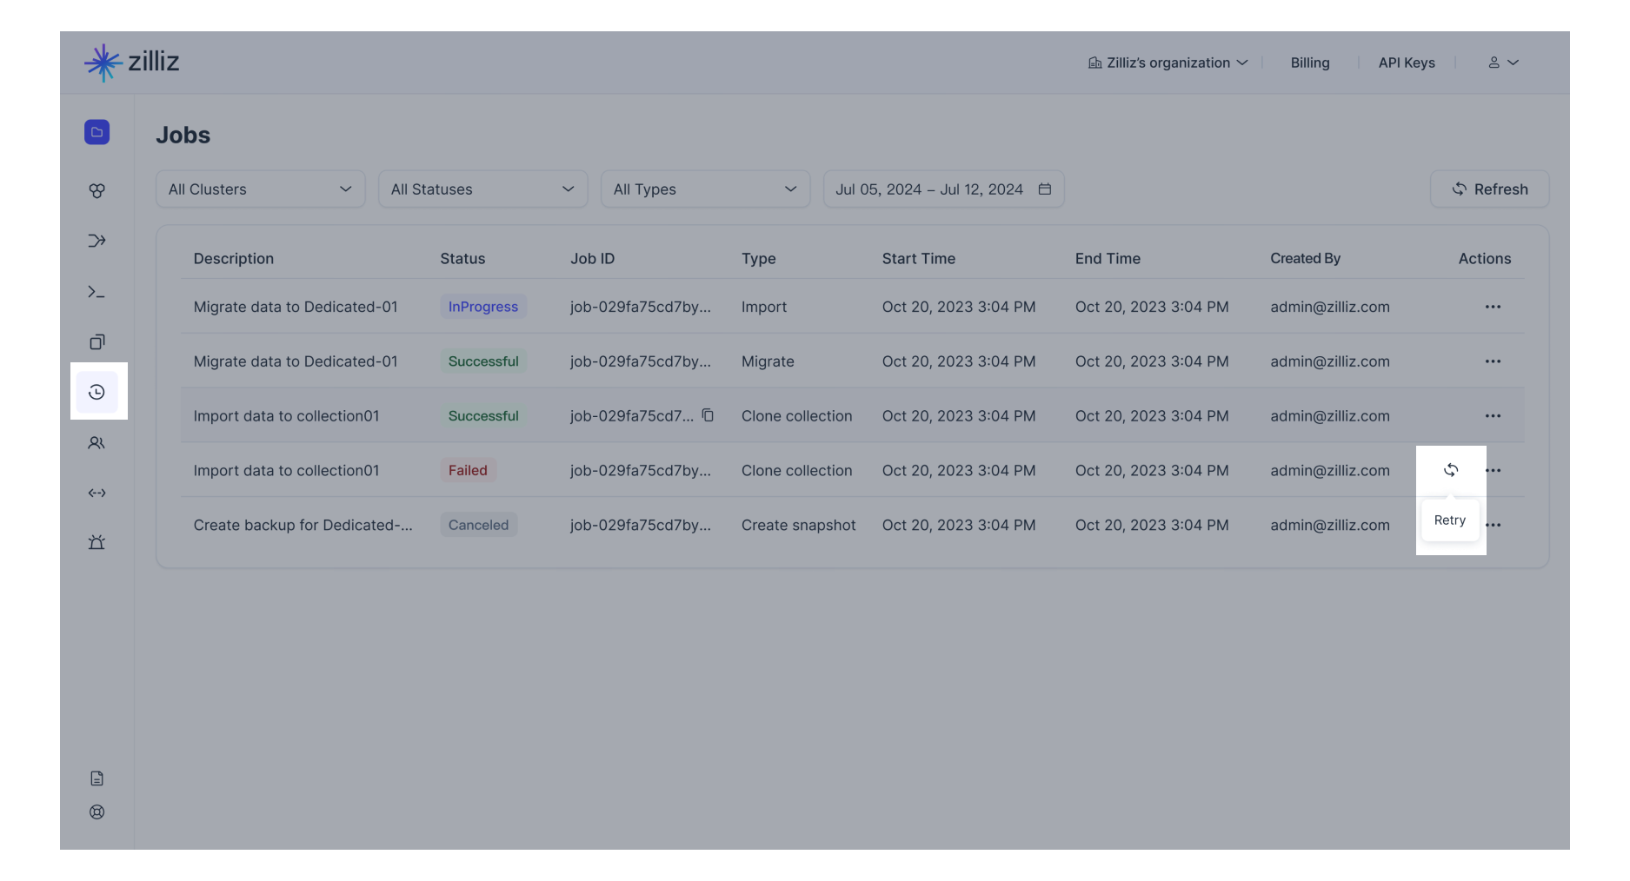The height and width of the screenshot is (881, 1630).
Task: Open the Users icon in the sidebar
Action: point(96,443)
